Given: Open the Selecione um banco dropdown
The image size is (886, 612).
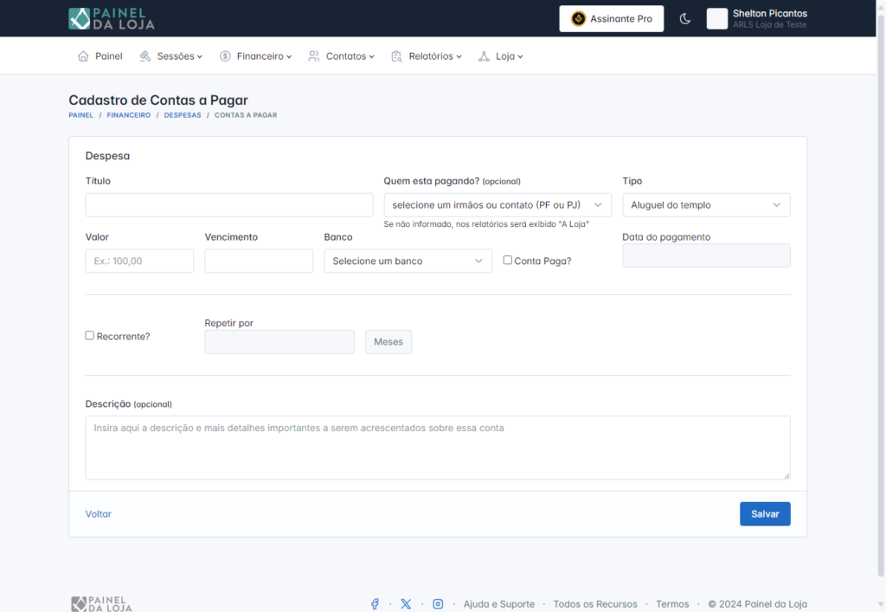Looking at the screenshot, I should coord(408,261).
